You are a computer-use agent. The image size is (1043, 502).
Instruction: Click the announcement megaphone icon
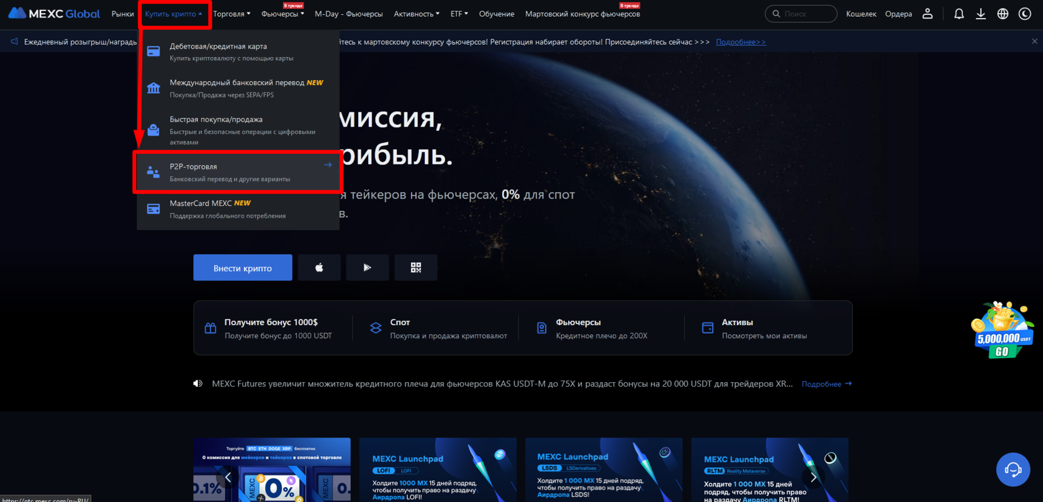tap(14, 42)
